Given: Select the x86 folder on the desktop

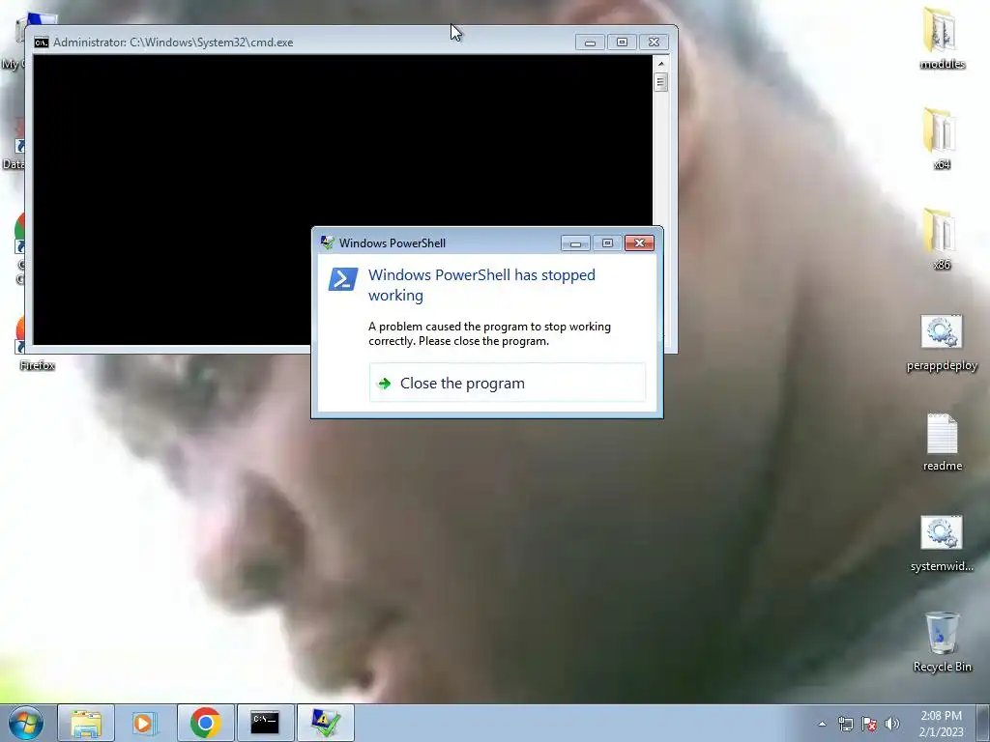Looking at the screenshot, I should coord(942,239).
